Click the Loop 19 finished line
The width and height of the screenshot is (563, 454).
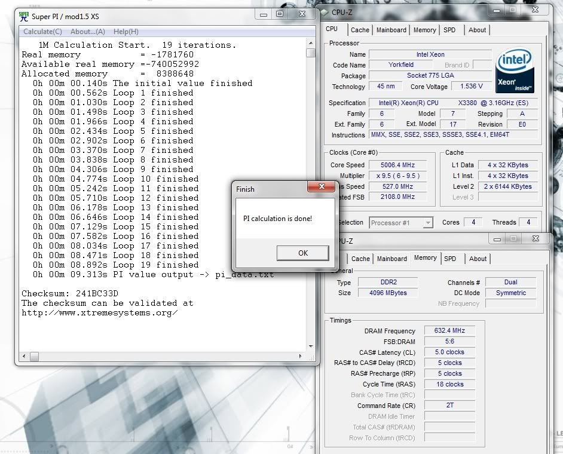point(115,265)
